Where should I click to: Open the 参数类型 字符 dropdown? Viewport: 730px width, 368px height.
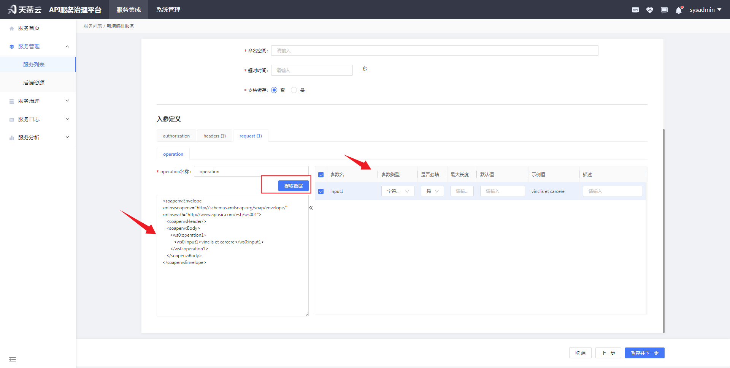[x=397, y=191]
